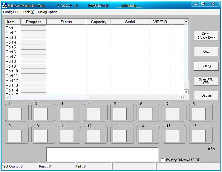
Task: Click the Port 1 progress bar
Action: (x=33, y=28)
